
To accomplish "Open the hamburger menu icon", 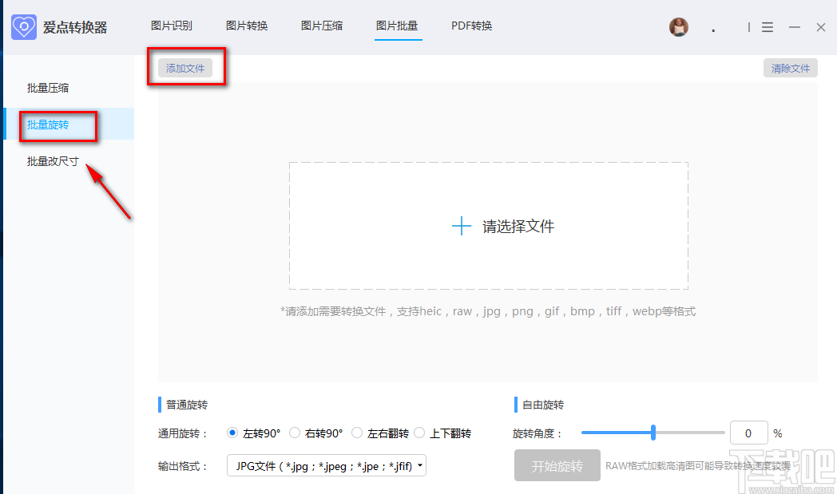I will (x=767, y=27).
